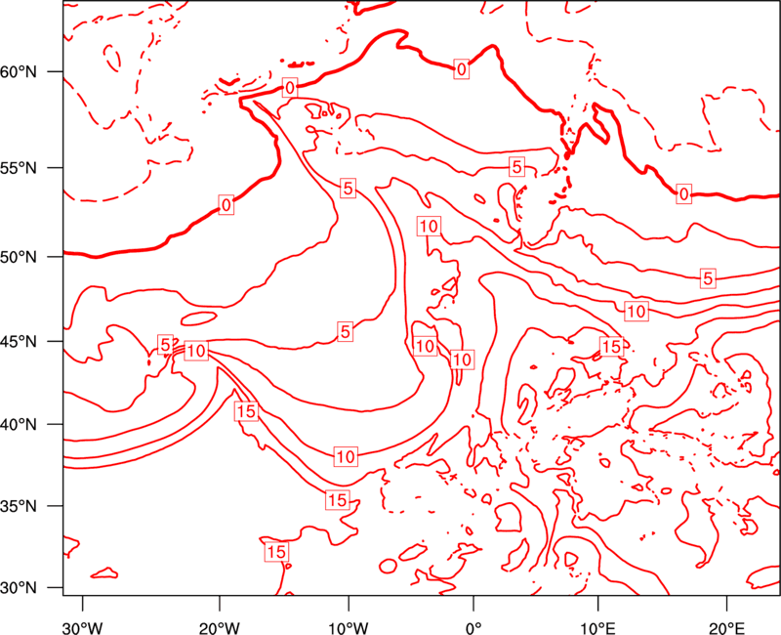
Task: Select the 20°E longitude axis label
Action: pos(726,627)
